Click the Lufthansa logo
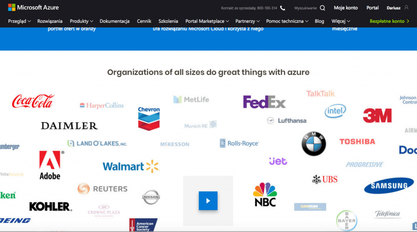The height and width of the screenshot is (232, 417). point(287,120)
